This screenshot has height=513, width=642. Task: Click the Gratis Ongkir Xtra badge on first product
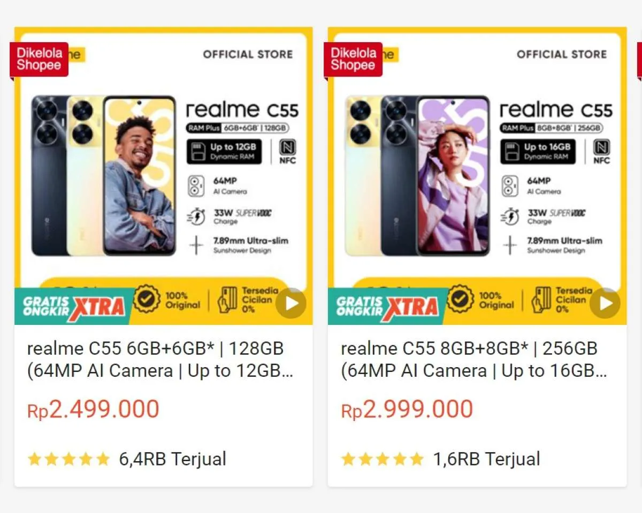74,306
